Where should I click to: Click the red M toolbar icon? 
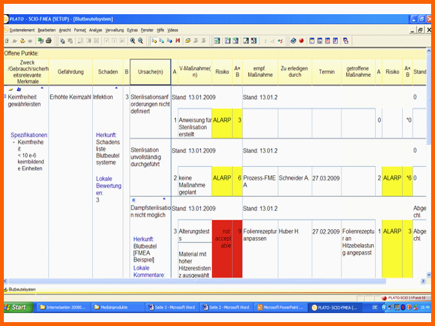(x=178, y=41)
